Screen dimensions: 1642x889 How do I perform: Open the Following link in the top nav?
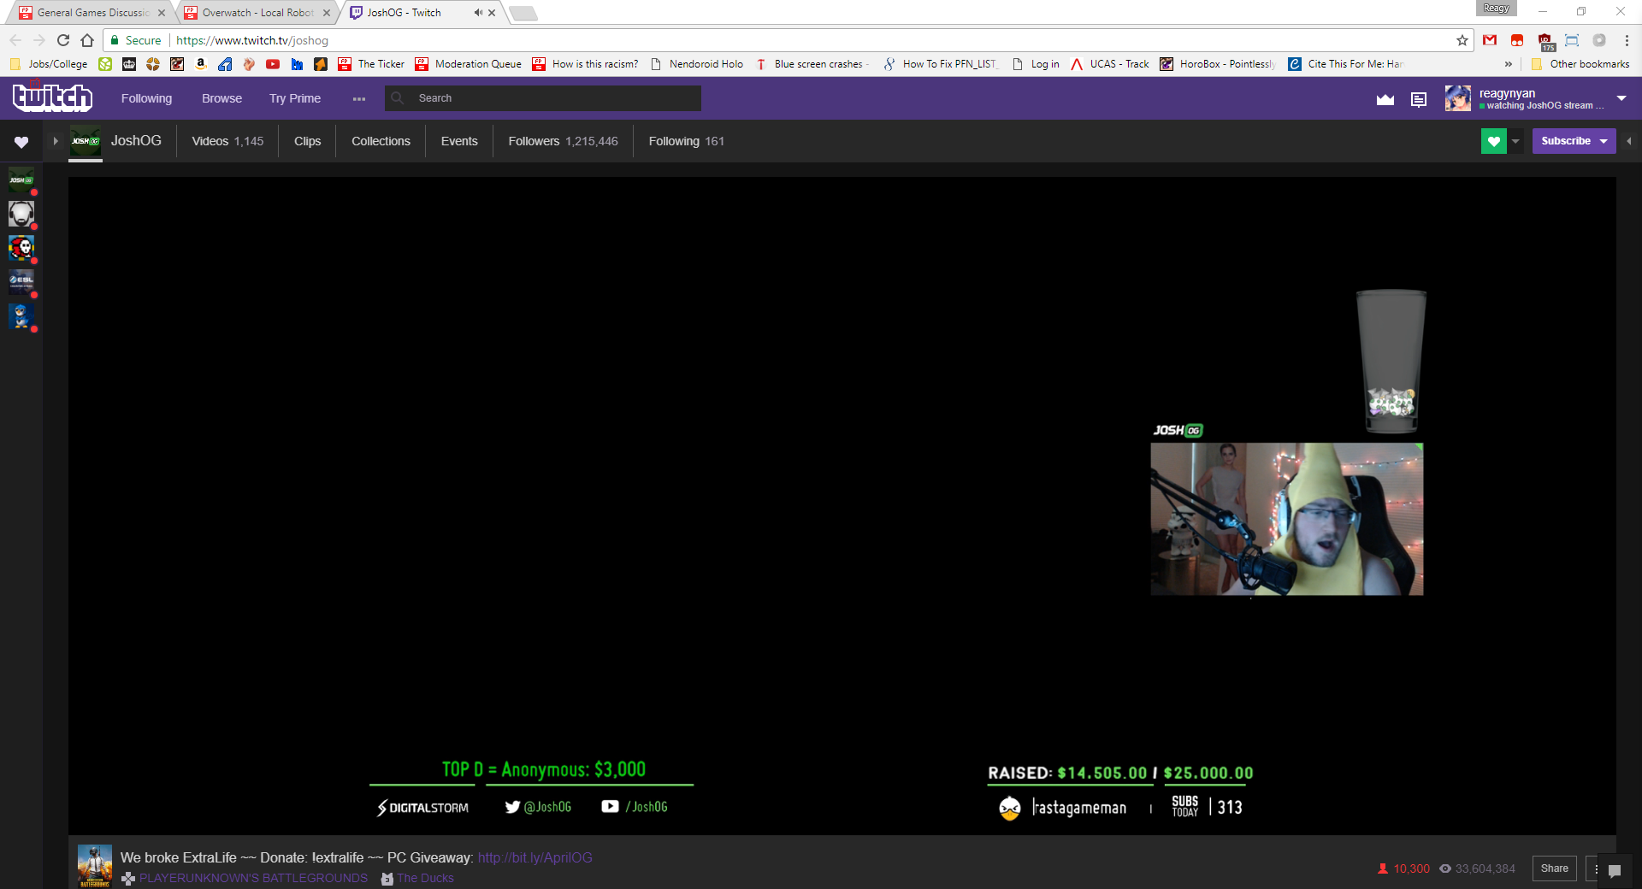[146, 98]
